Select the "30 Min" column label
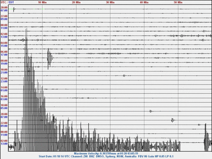Screen dimensions: 212x159 click(x=110, y=2)
